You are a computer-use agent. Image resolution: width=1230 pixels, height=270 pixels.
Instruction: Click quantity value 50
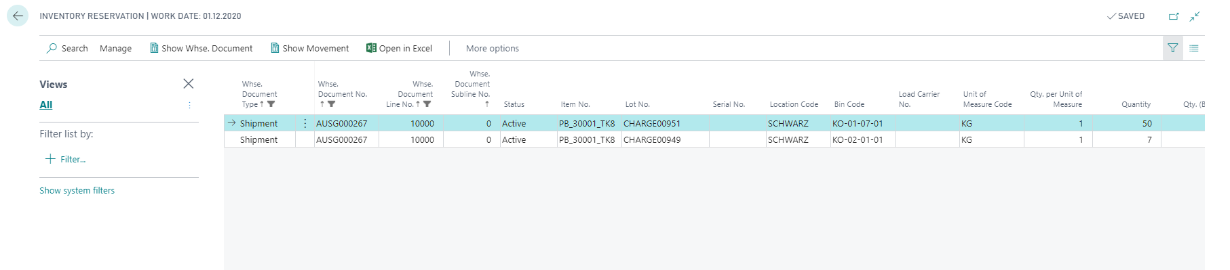(x=1147, y=123)
